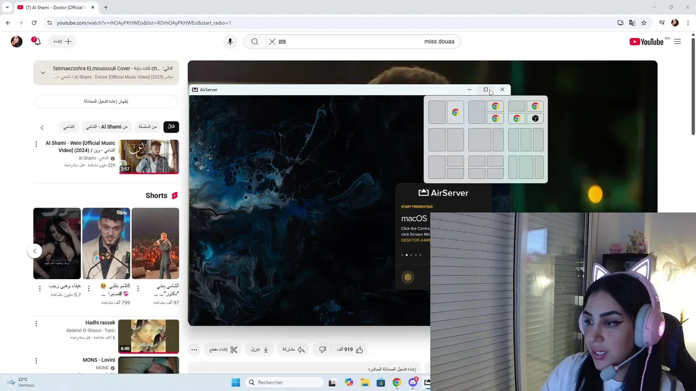Open options for MONS - Lovini video

(36, 361)
